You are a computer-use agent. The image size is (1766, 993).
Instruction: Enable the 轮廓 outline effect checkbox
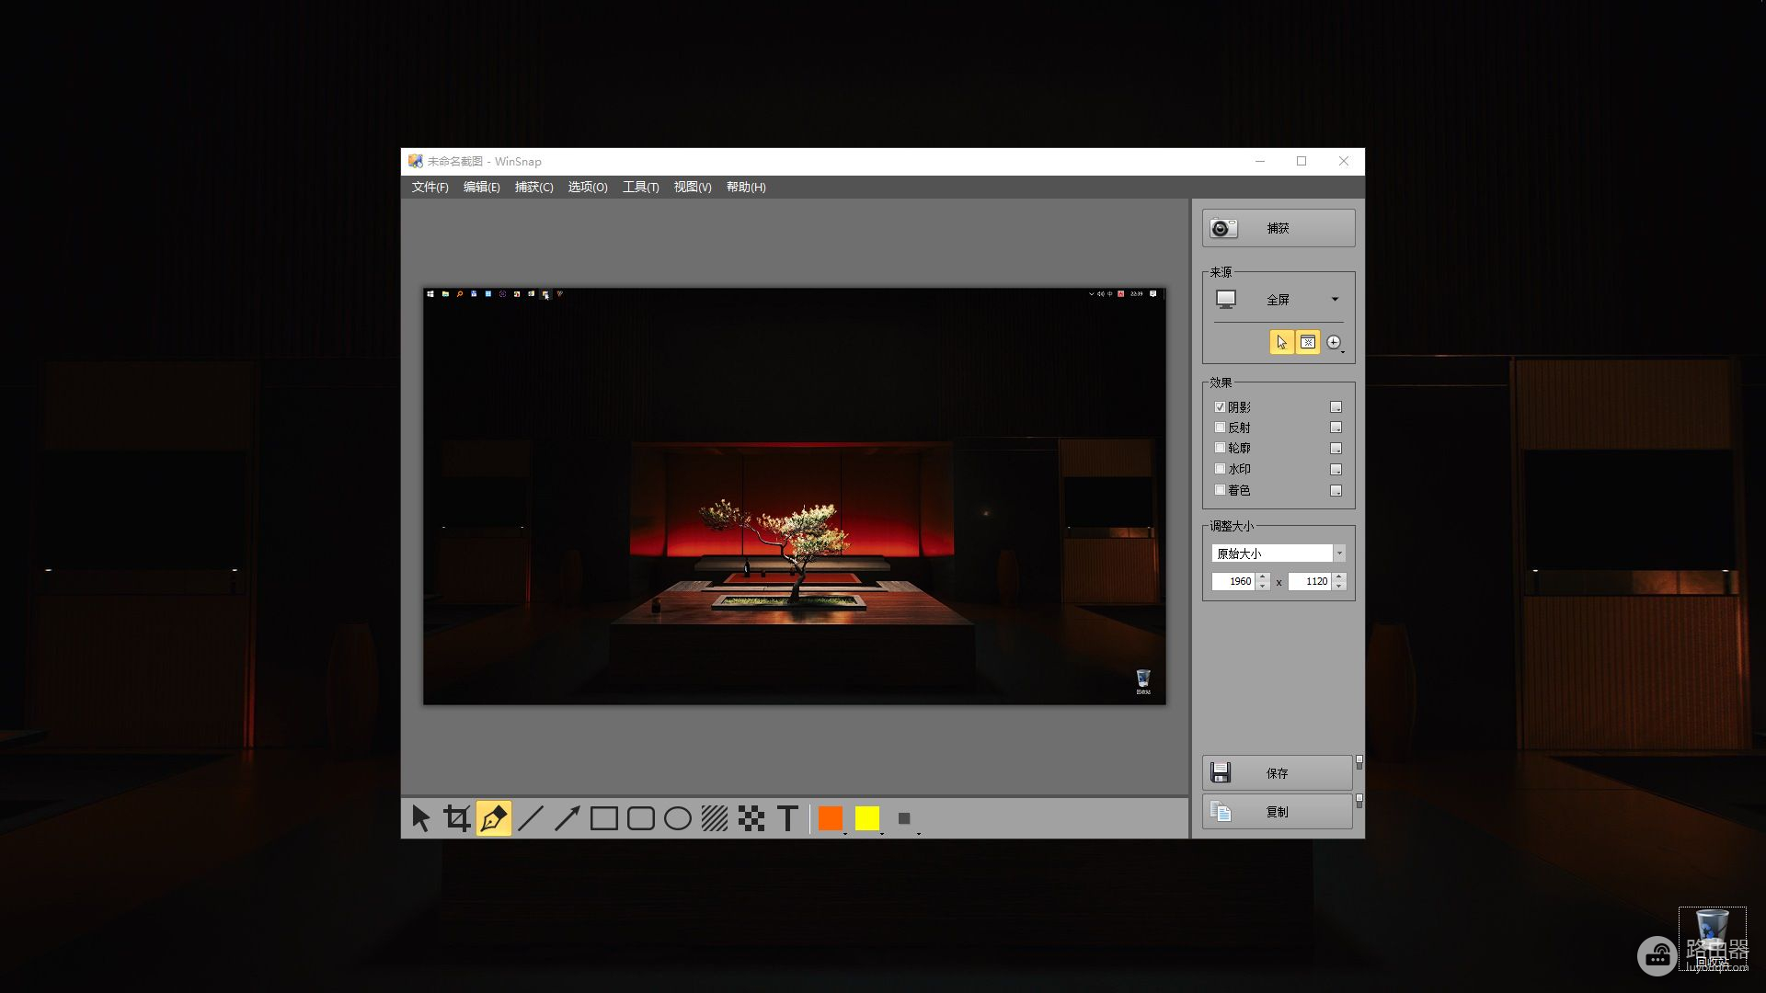pyautogui.click(x=1220, y=448)
